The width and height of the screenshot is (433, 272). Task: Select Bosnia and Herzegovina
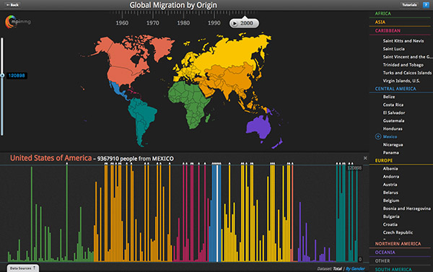406,209
